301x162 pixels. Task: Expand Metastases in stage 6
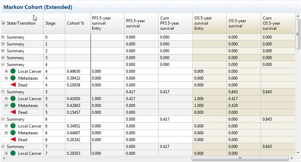coord(6,133)
